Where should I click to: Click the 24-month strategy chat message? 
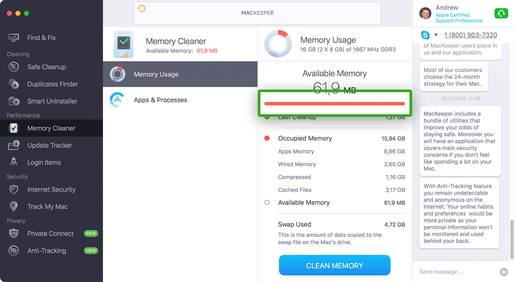(454, 77)
